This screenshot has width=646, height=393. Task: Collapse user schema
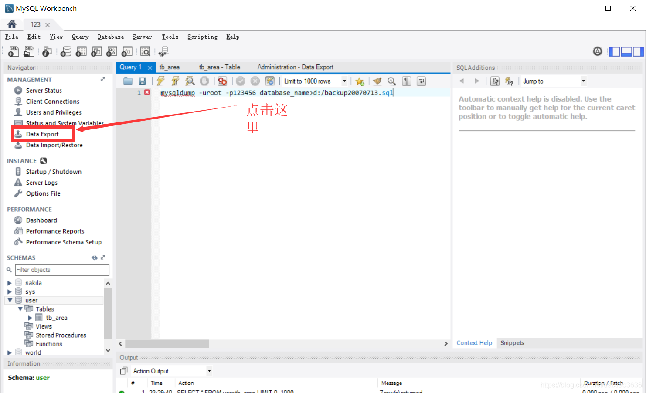[10, 300]
